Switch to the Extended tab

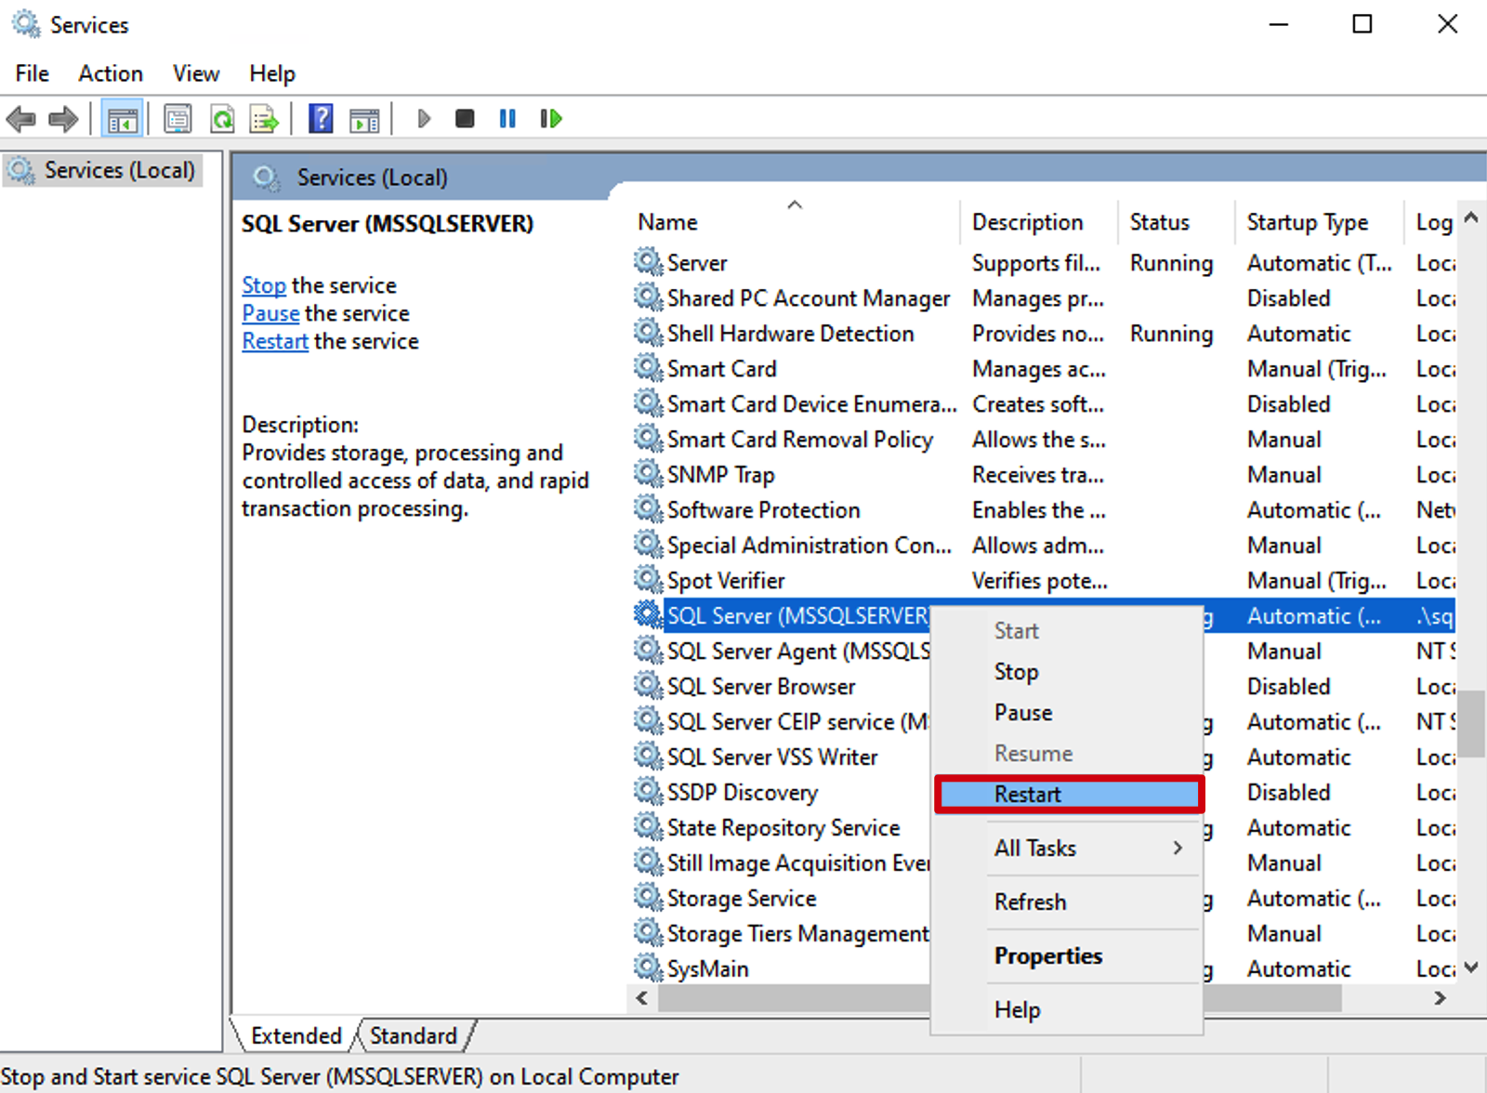click(296, 1035)
